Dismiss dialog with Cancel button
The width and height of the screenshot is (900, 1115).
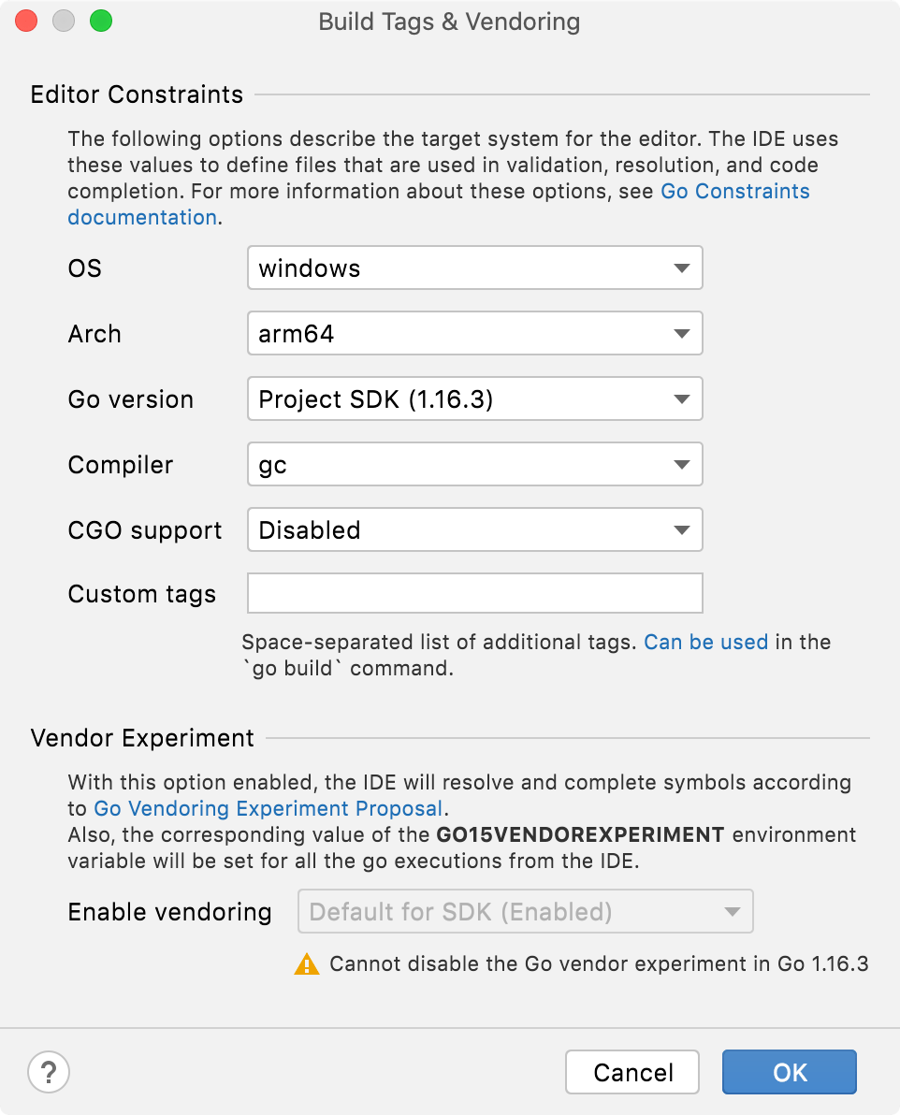click(631, 1072)
